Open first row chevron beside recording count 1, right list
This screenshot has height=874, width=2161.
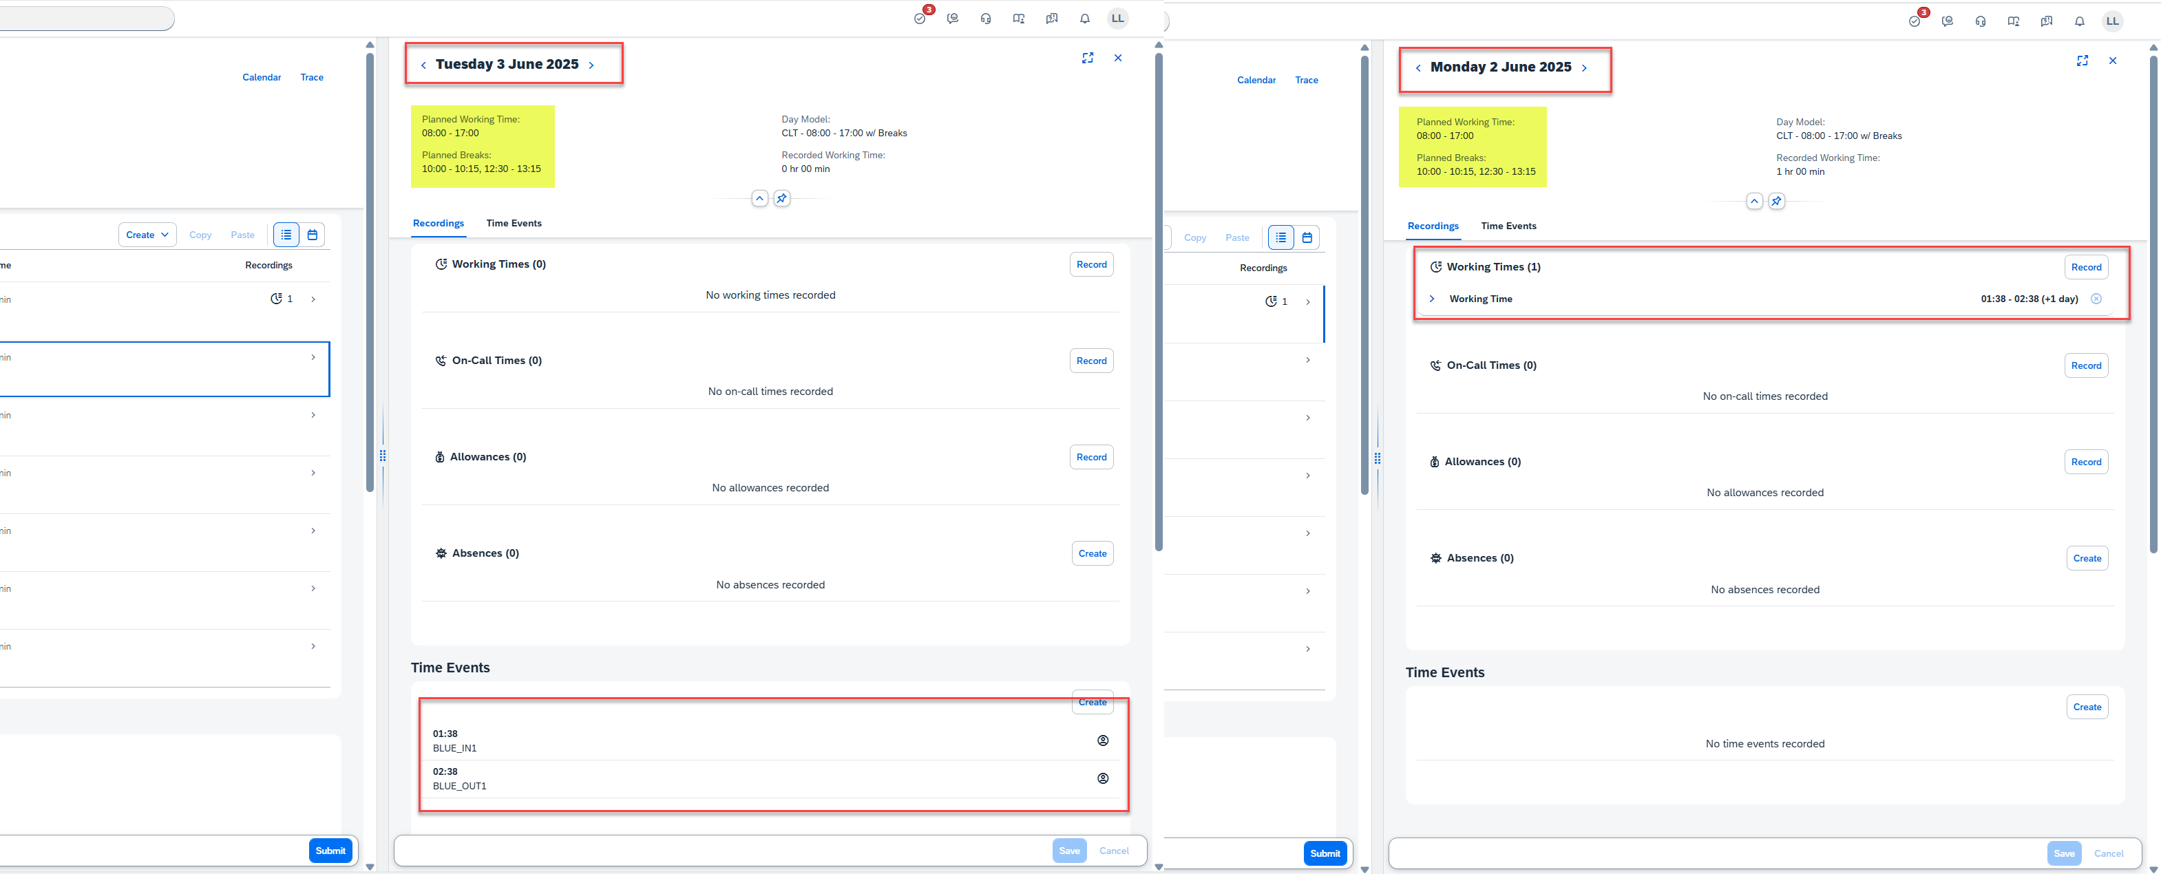[1308, 302]
